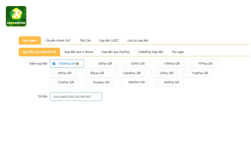Click the Kênh nạp tiền label

(38, 64)
